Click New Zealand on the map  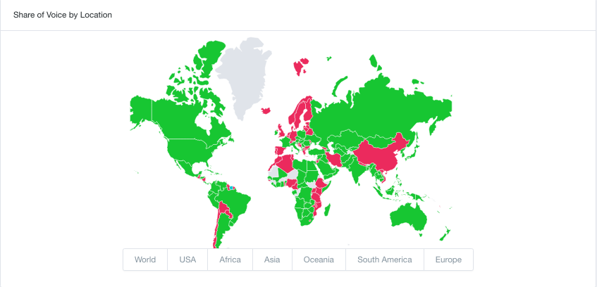(445, 234)
